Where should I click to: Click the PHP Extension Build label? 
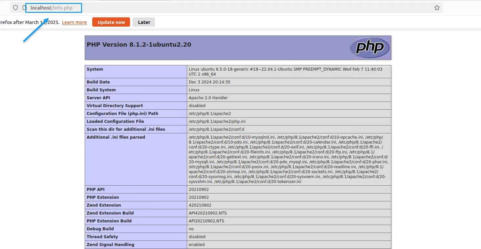109,221
